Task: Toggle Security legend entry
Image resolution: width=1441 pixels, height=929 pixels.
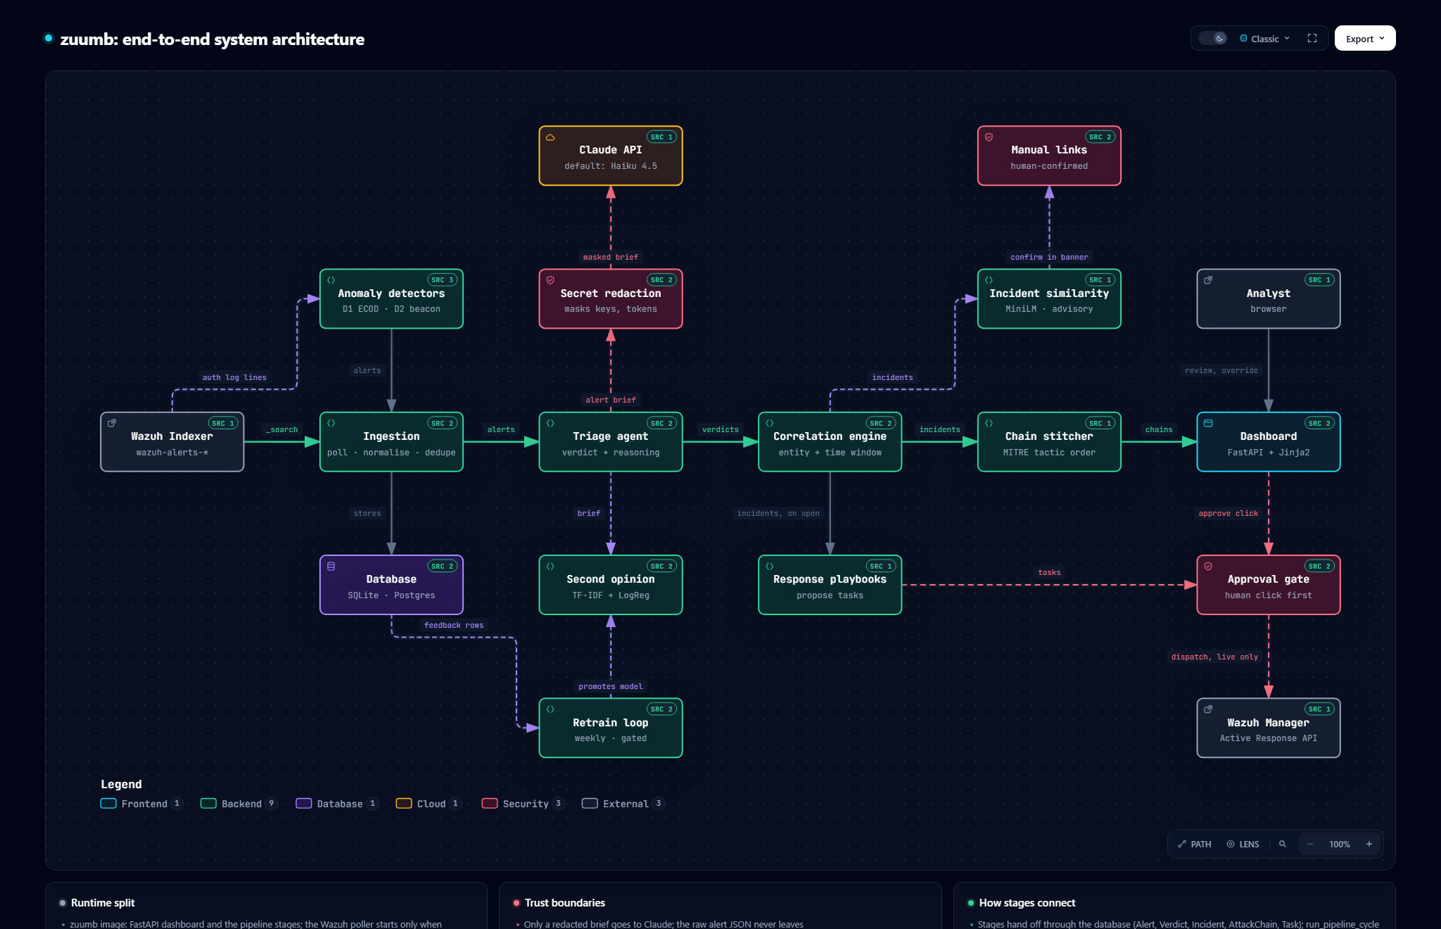Action: pos(523,804)
